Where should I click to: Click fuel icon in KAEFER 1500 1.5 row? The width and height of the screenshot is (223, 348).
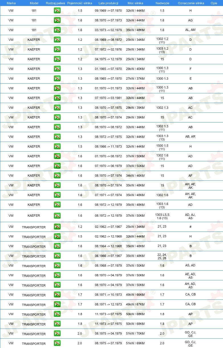(x=57, y=147)
